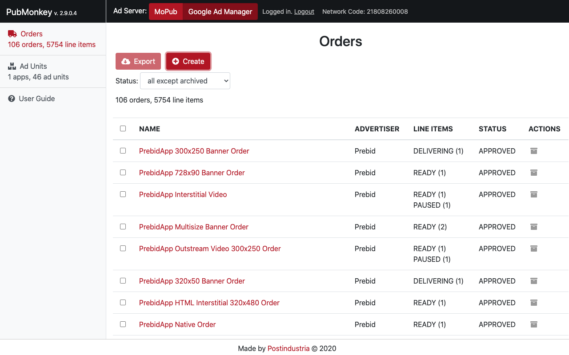The width and height of the screenshot is (569, 355).
Task: Click the Ad Units boxes icon
Action: 12,66
